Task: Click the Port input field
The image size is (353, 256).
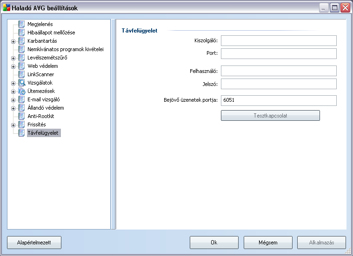Action: 279,53
